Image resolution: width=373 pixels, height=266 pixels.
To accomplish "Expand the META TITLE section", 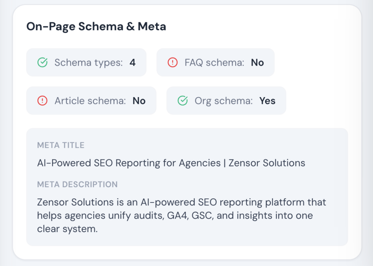I will [61, 145].
